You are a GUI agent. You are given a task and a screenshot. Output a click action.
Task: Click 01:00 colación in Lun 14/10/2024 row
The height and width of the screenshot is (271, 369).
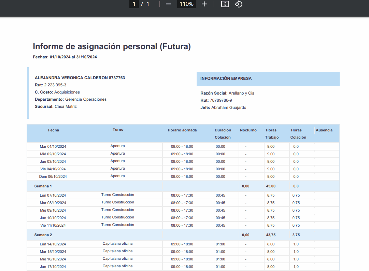221,244
